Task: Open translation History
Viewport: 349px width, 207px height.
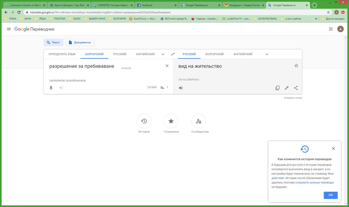Action: 144,121
